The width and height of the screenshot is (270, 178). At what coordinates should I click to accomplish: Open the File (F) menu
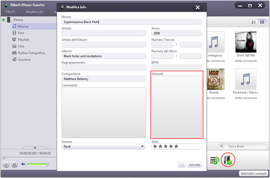click(x=10, y=12)
